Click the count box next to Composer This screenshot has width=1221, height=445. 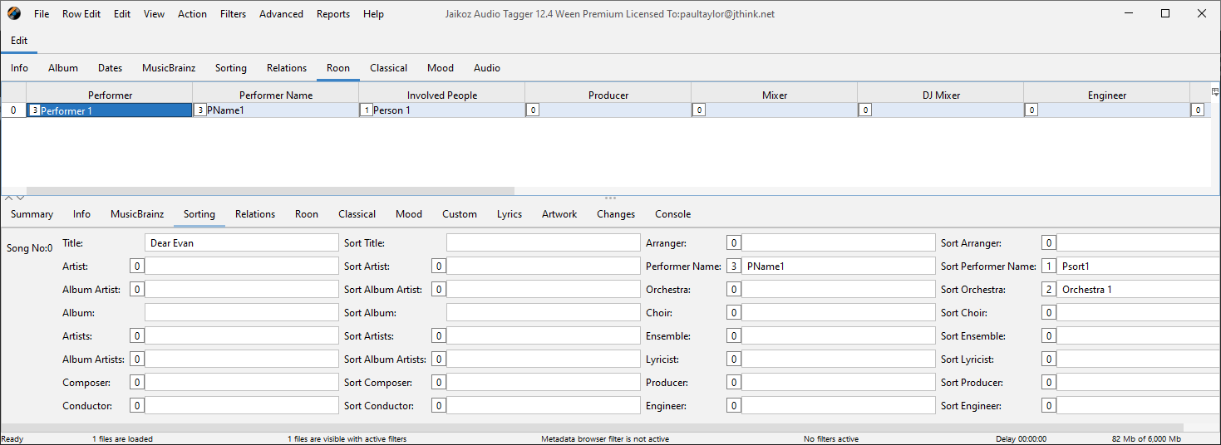click(x=137, y=383)
